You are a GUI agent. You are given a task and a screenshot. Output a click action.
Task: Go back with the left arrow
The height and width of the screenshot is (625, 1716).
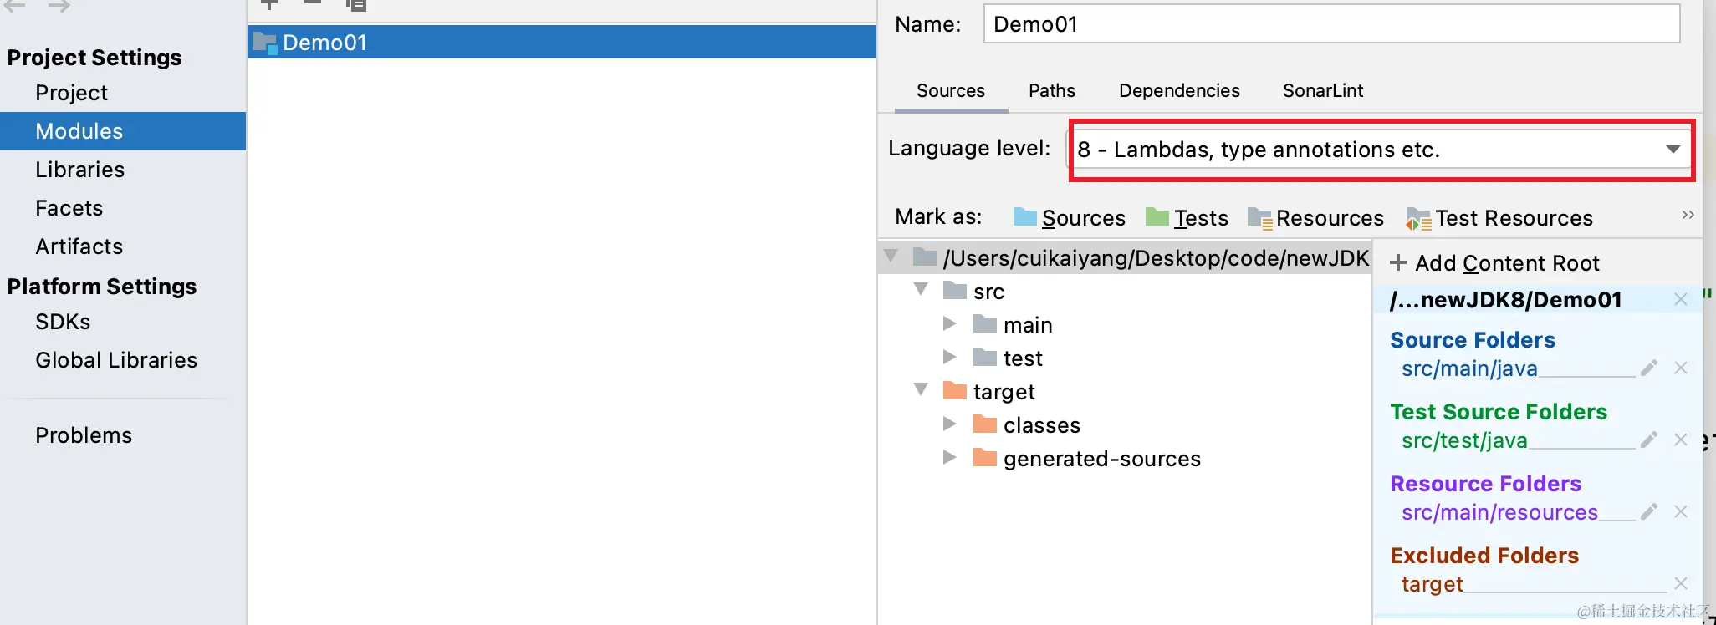click(x=15, y=6)
